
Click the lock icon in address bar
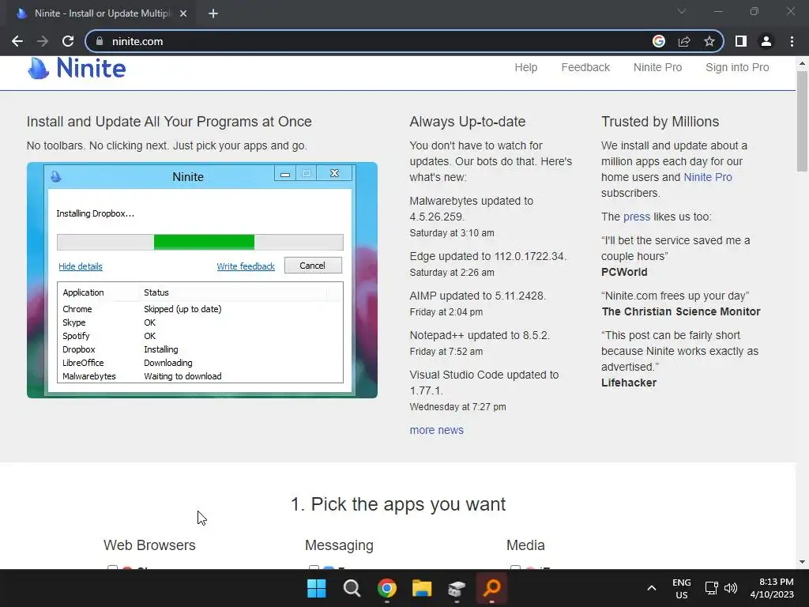[x=99, y=41]
